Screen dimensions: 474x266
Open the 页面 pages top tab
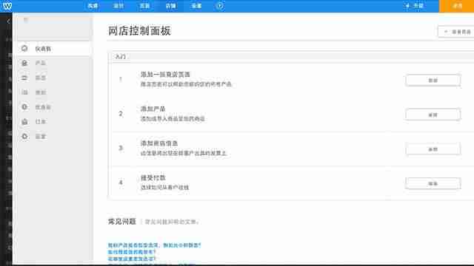point(144,6)
